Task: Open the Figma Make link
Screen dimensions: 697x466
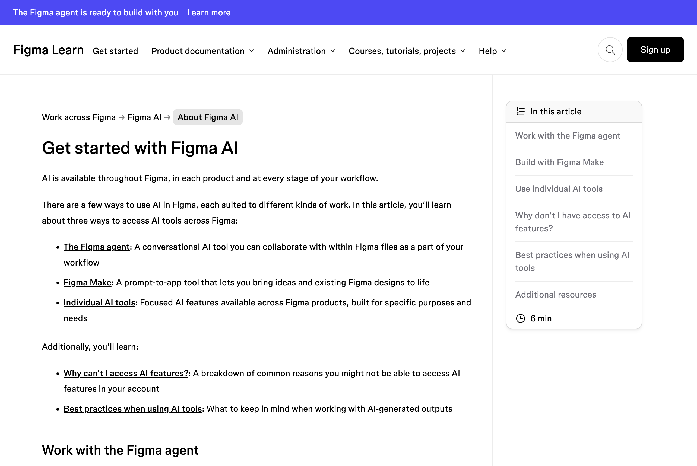Action: (x=87, y=282)
